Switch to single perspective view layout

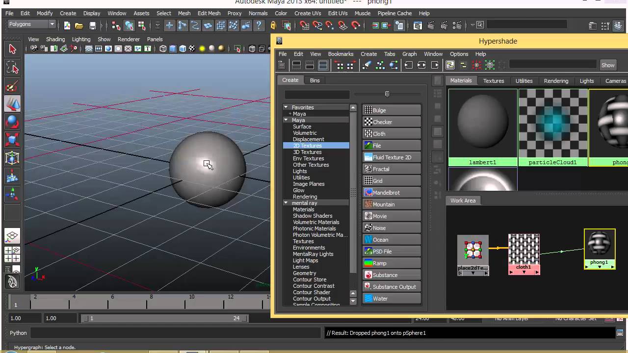(12, 237)
